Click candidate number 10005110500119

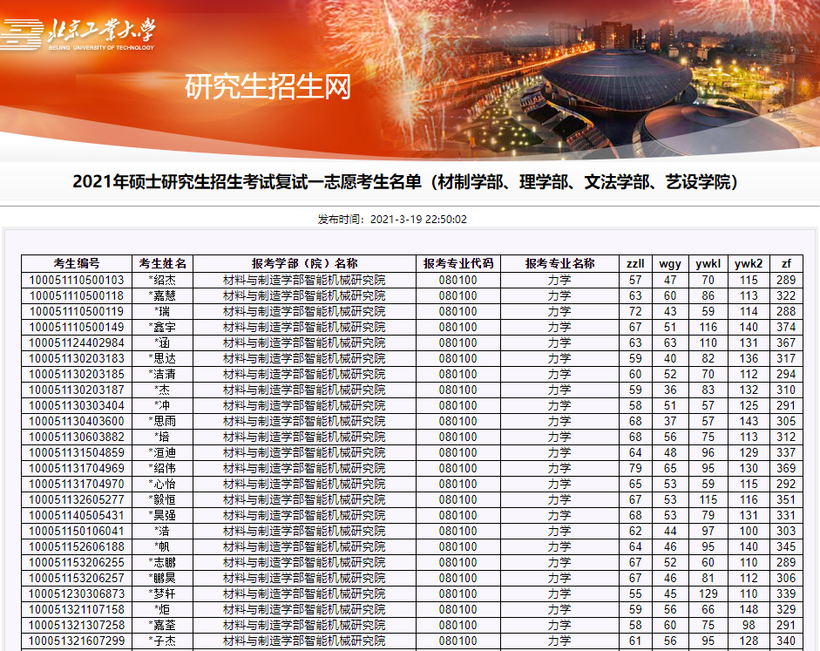click(77, 312)
